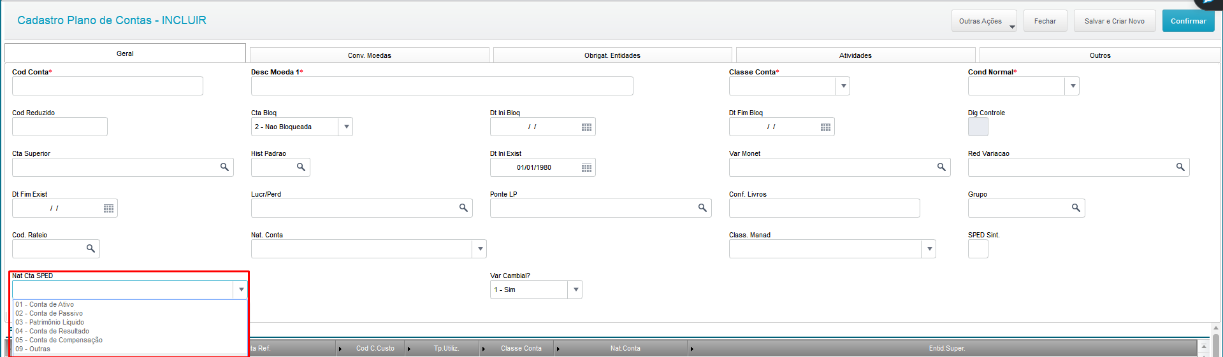Switch to Geral tab

[x=125, y=53]
